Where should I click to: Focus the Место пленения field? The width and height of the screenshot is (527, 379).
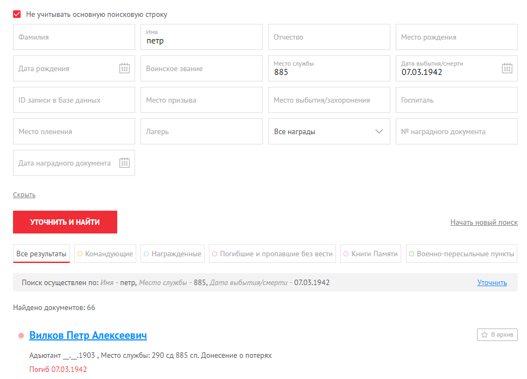[74, 131]
